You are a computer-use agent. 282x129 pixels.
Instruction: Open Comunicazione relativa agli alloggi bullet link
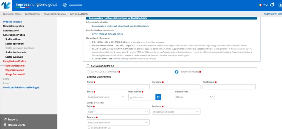121,26
